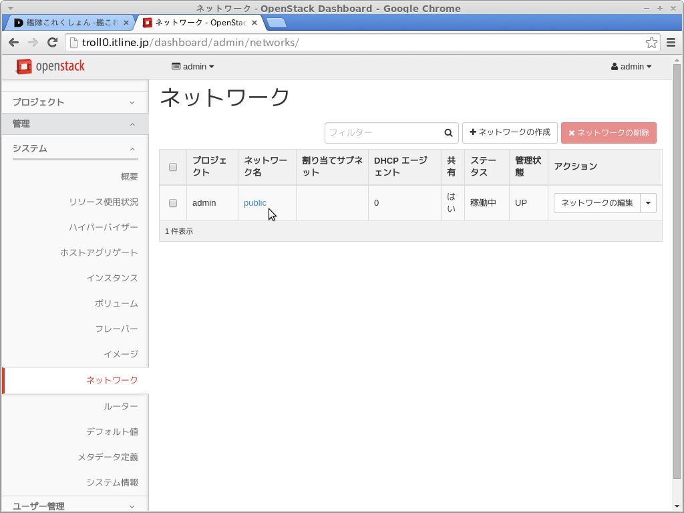Reload the page with the refresh icon
The image size is (684, 513).
(x=52, y=43)
